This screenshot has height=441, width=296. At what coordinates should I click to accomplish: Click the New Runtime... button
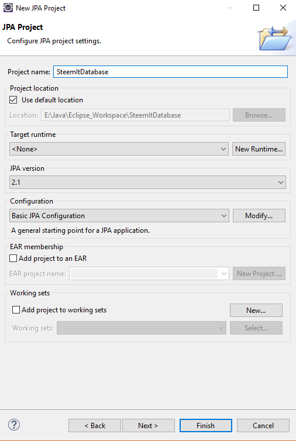tap(259, 149)
